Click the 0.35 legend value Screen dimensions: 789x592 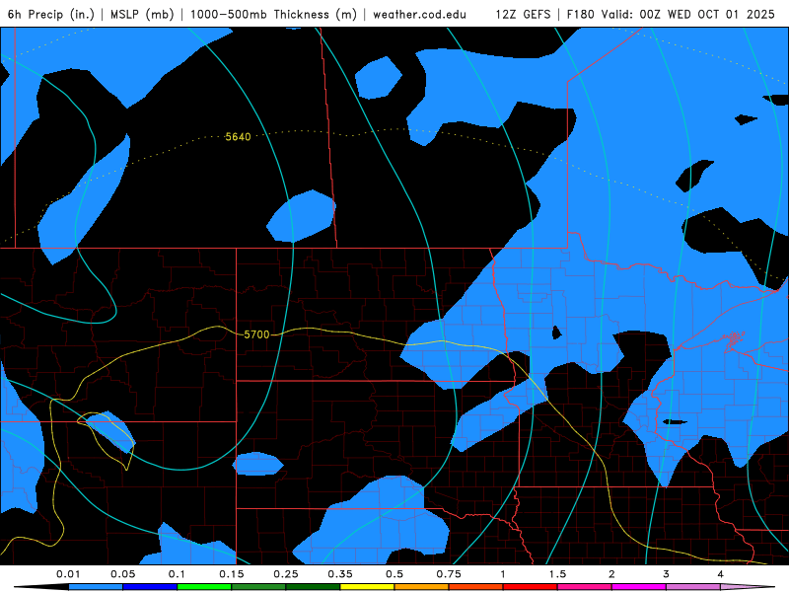coord(340,574)
